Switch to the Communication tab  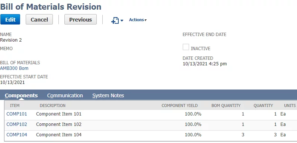tap(65, 95)
